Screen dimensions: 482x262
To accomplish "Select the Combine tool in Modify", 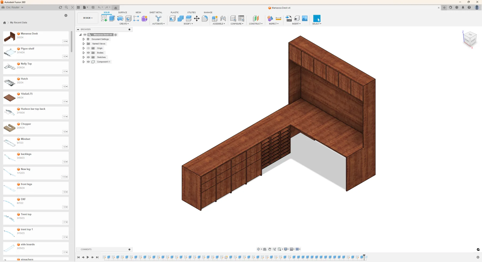I will [x=180, y=18].
